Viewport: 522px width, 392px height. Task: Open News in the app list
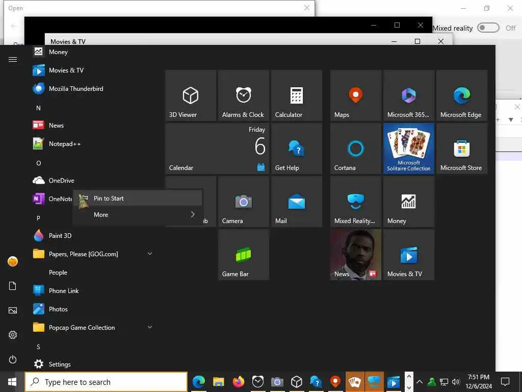[x=93, y=126]
